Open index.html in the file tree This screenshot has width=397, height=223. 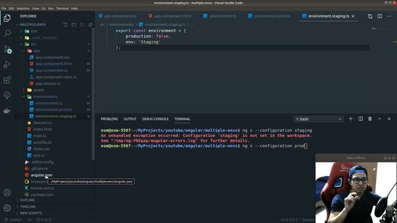click(x=43, y=129)
